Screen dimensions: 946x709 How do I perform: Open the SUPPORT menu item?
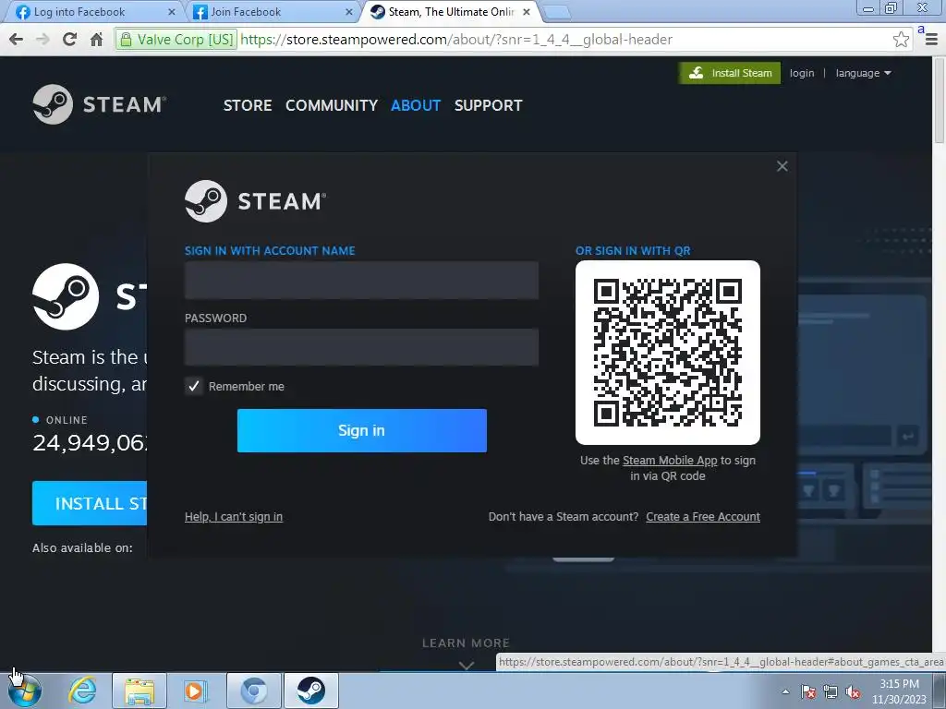(488, 105)
